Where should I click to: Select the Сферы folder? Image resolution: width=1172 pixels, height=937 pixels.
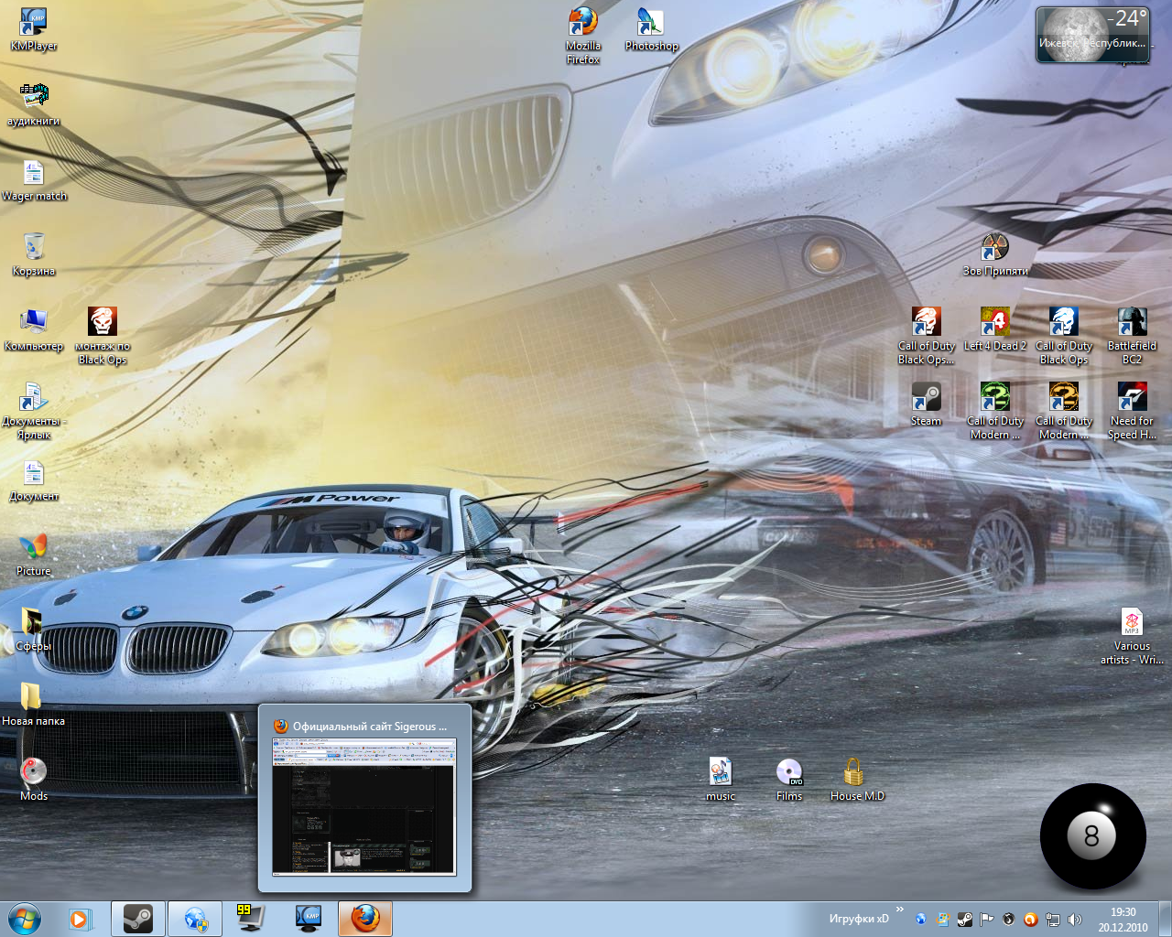(34, 629)
